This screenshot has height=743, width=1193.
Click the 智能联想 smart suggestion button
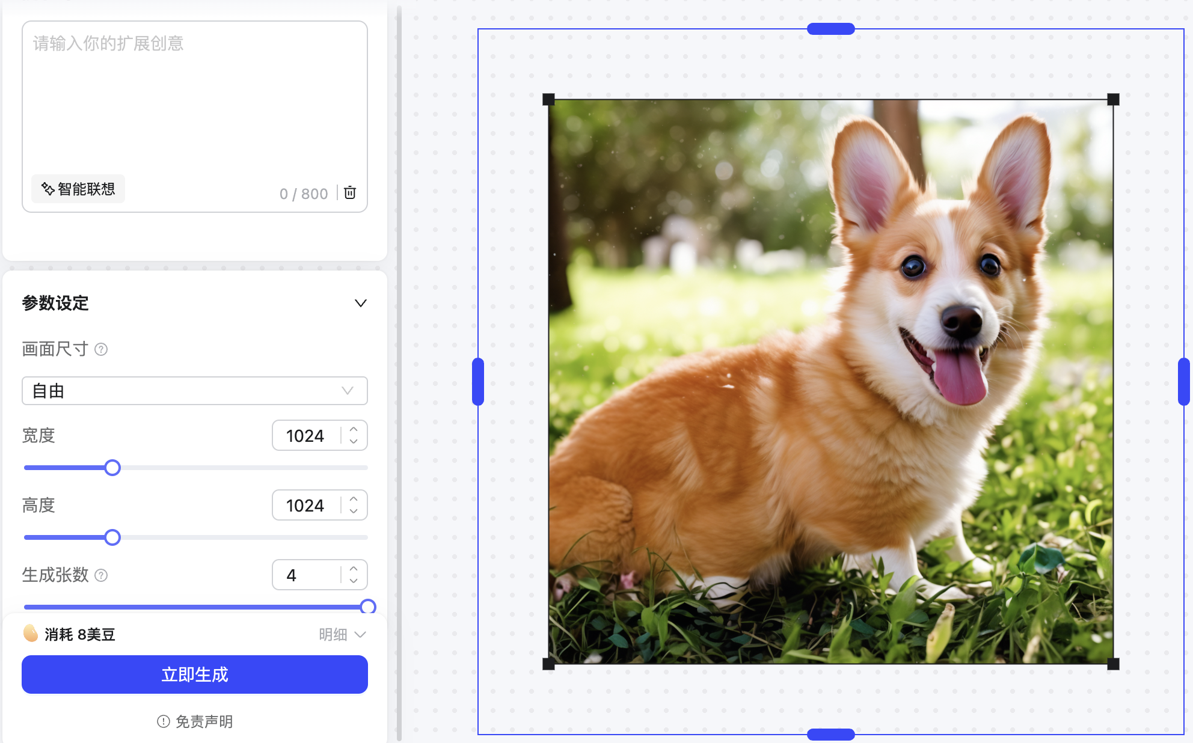tap(78, 189)
